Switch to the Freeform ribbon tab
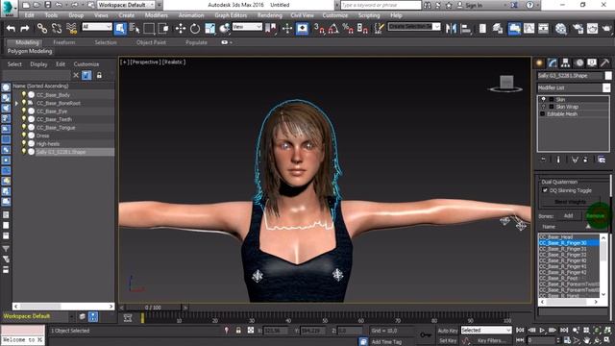Viewport: 615px width, 346px height. pyautogui.click(x=64, y=42)
